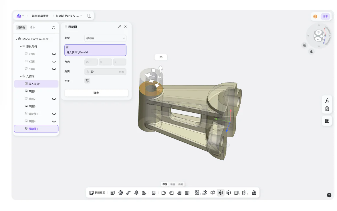Show the YZ面 plane
Image resolution: width=337 pixels, height=211 pixels.
54,62
